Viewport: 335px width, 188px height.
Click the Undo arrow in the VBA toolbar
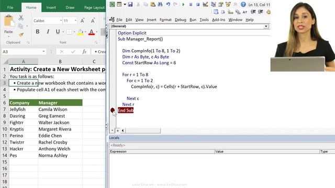pyautogui.click(x=168, y=4)
